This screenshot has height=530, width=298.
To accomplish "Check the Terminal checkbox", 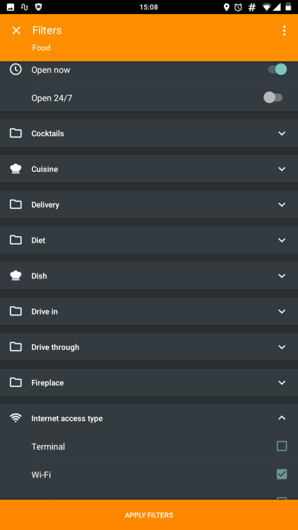I will (x=282, y=446).
